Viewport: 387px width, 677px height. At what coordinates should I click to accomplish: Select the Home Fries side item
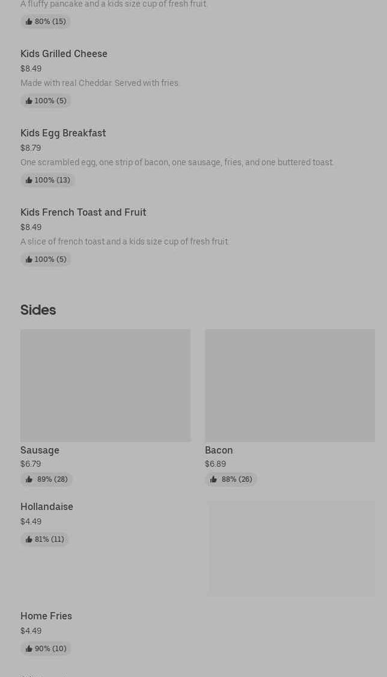46,616
